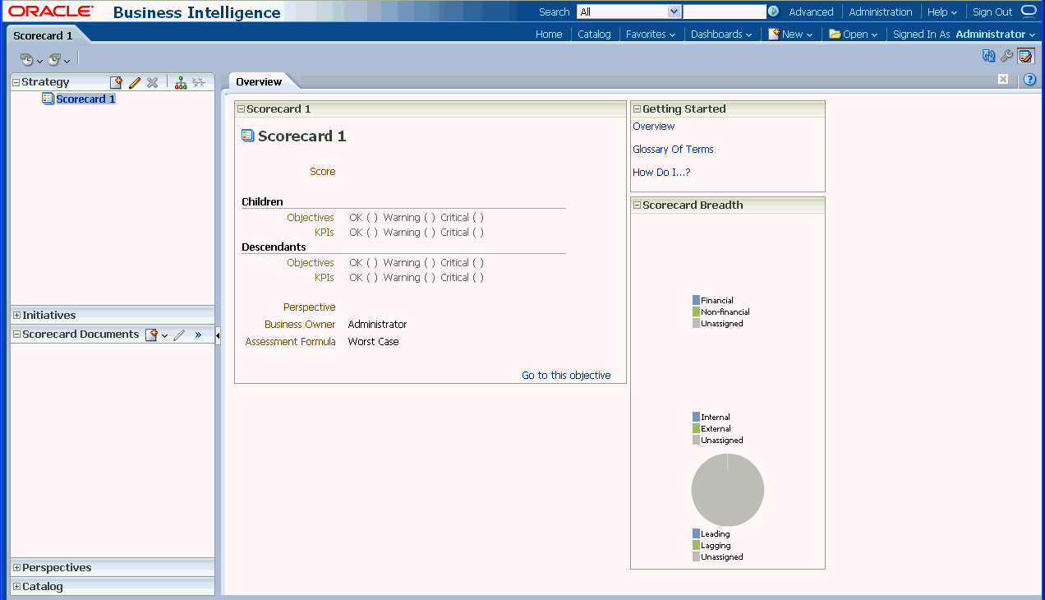Create new objective in Strategy pane
Viewport: 1045px width, 600px height.
point(117,82)
